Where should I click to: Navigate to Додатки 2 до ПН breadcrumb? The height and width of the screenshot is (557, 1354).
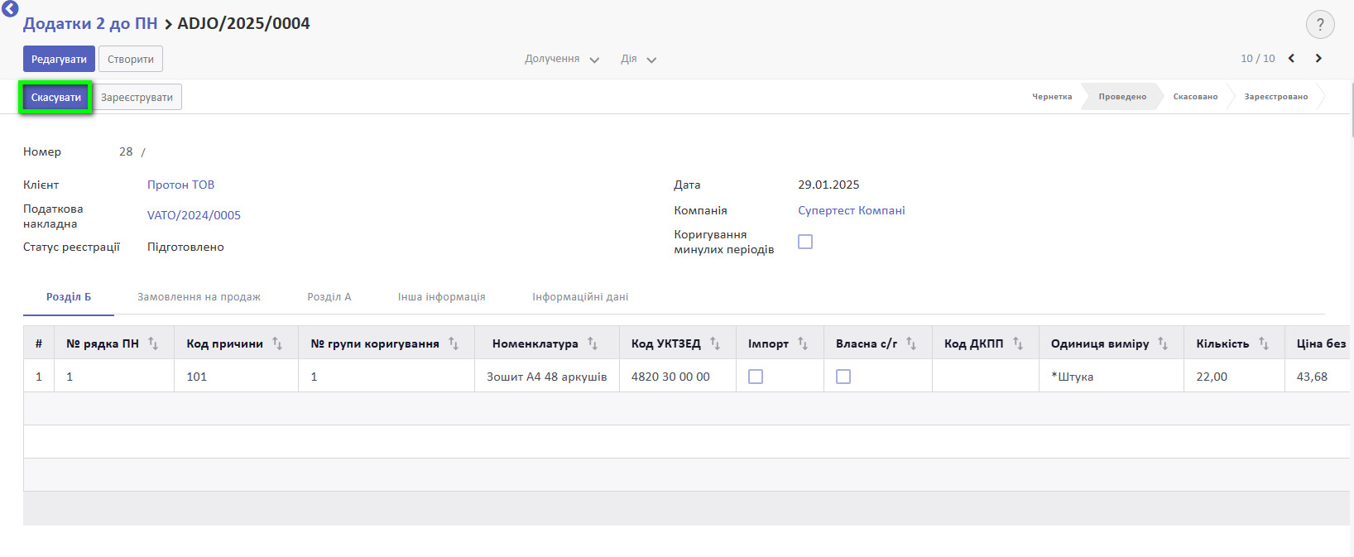click(90, 23)
